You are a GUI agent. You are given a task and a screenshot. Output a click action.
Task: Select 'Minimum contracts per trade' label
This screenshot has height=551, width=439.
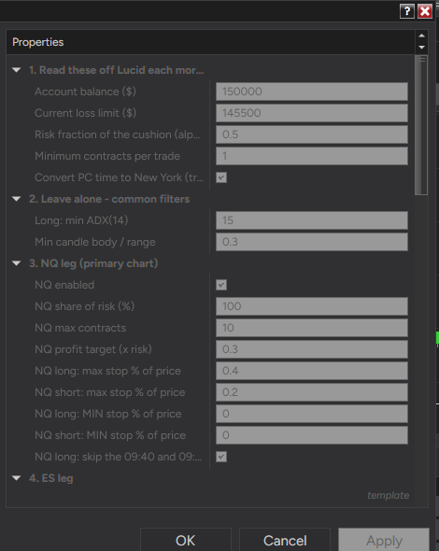pos(107,156)
